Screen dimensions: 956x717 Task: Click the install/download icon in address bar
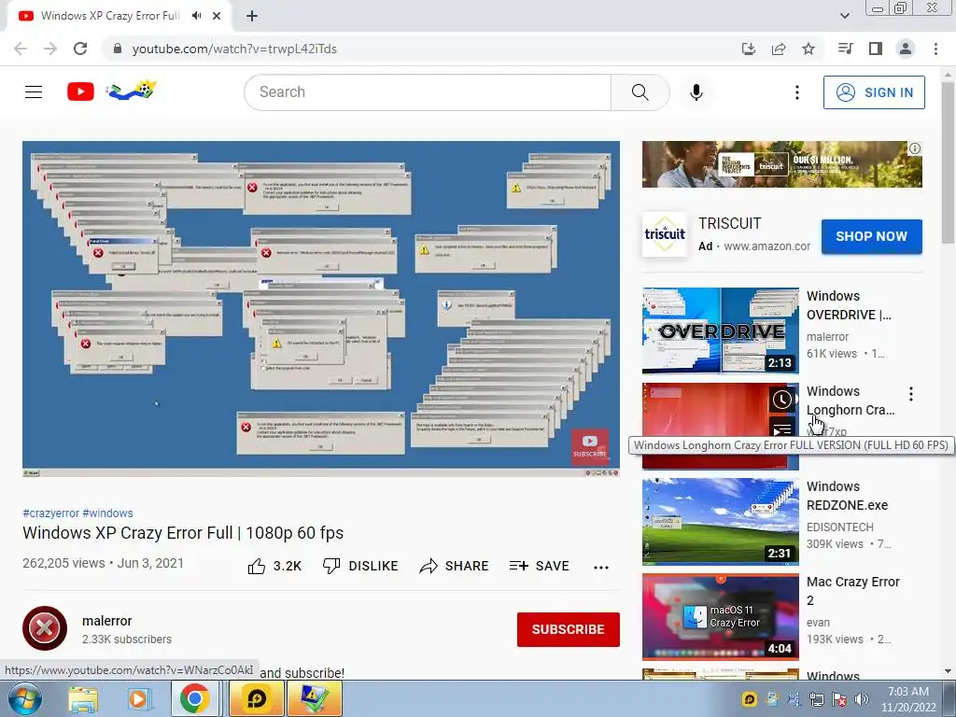click(748, 49)
